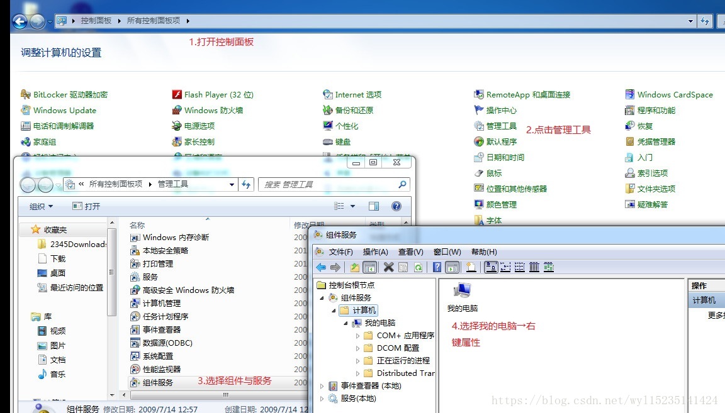Expand 服务(本地) tree node
The image size is (725, 413).
click(322, 398)
